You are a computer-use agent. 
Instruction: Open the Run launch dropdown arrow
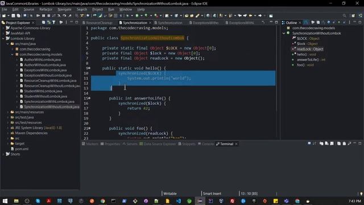pos(142,15)
